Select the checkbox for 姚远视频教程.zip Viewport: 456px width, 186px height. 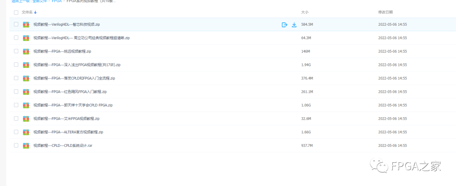tap(16, 51)
